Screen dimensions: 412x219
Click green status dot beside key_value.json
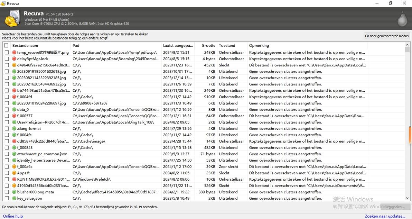coord(14,199)
